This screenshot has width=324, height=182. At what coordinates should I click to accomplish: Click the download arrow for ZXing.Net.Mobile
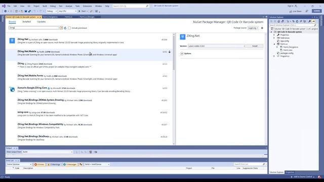170,52
